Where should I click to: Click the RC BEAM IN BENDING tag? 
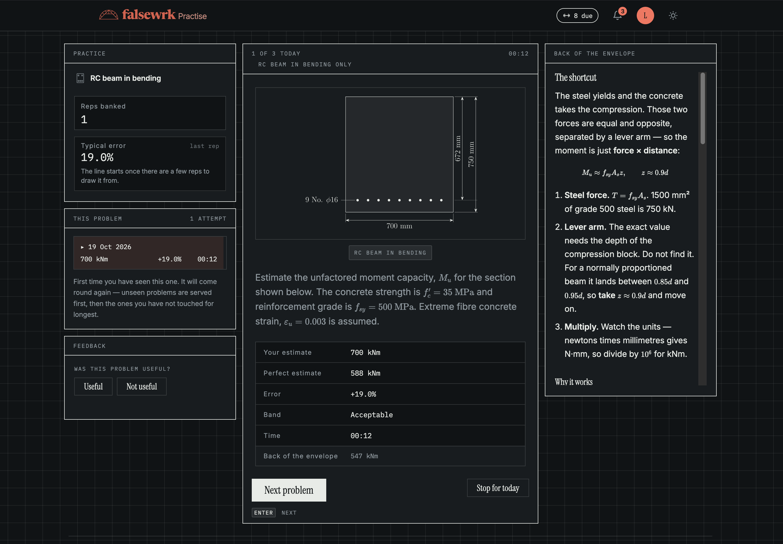pyautogui.click(x=390, y=253)
